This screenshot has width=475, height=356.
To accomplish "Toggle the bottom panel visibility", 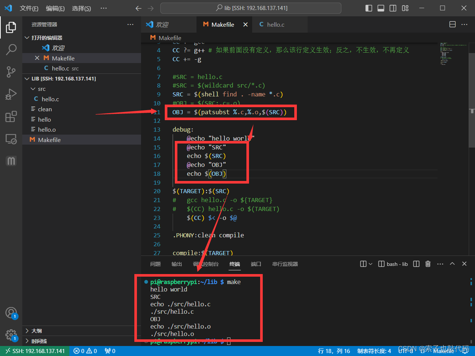I will pyautogui.click(x=381, y=8).
